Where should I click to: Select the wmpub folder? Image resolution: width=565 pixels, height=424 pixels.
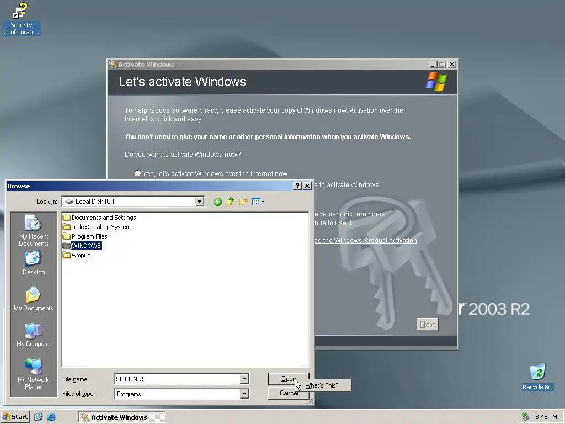(x=77, y=255)
